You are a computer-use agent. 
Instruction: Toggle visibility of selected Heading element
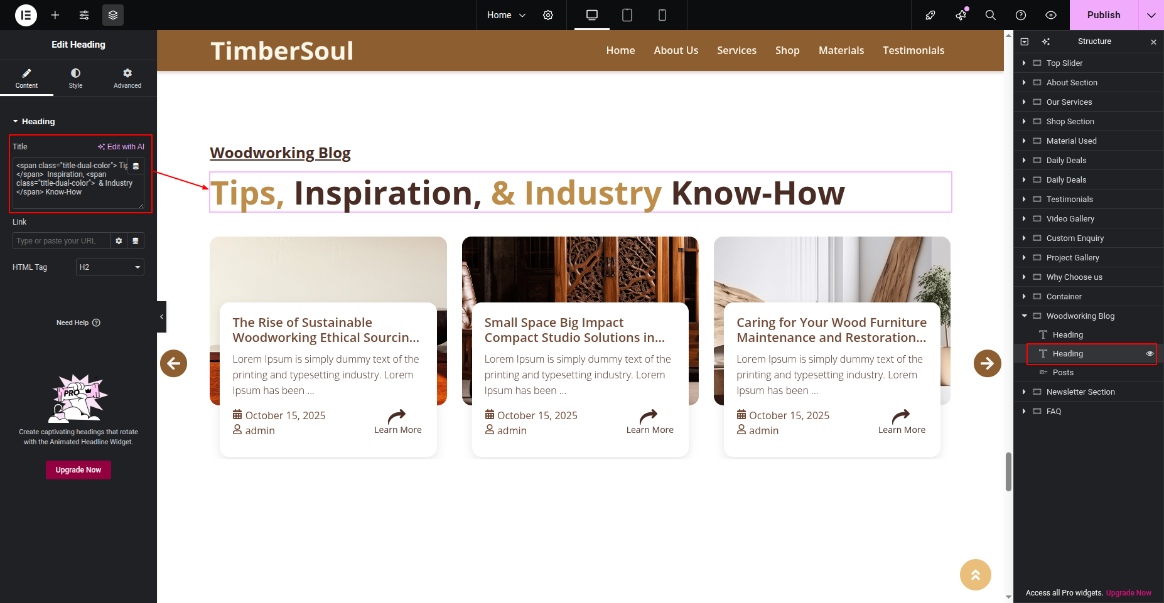(1150, 354)
